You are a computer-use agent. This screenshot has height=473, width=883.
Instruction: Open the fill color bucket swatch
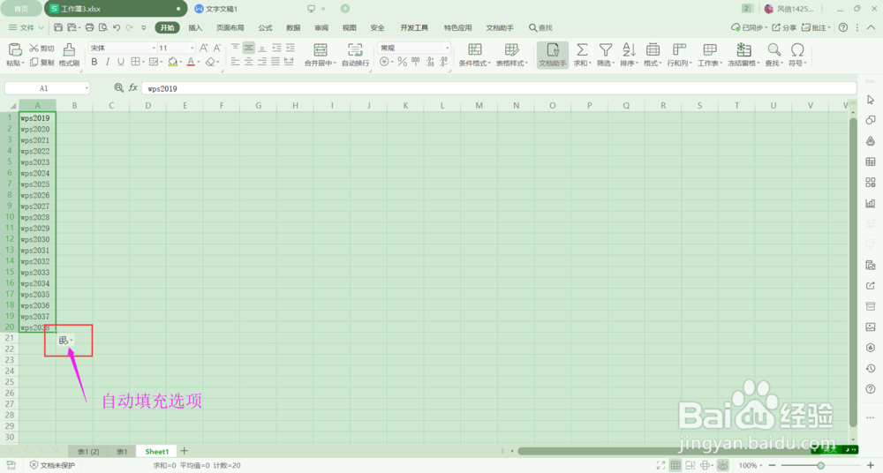172,62
